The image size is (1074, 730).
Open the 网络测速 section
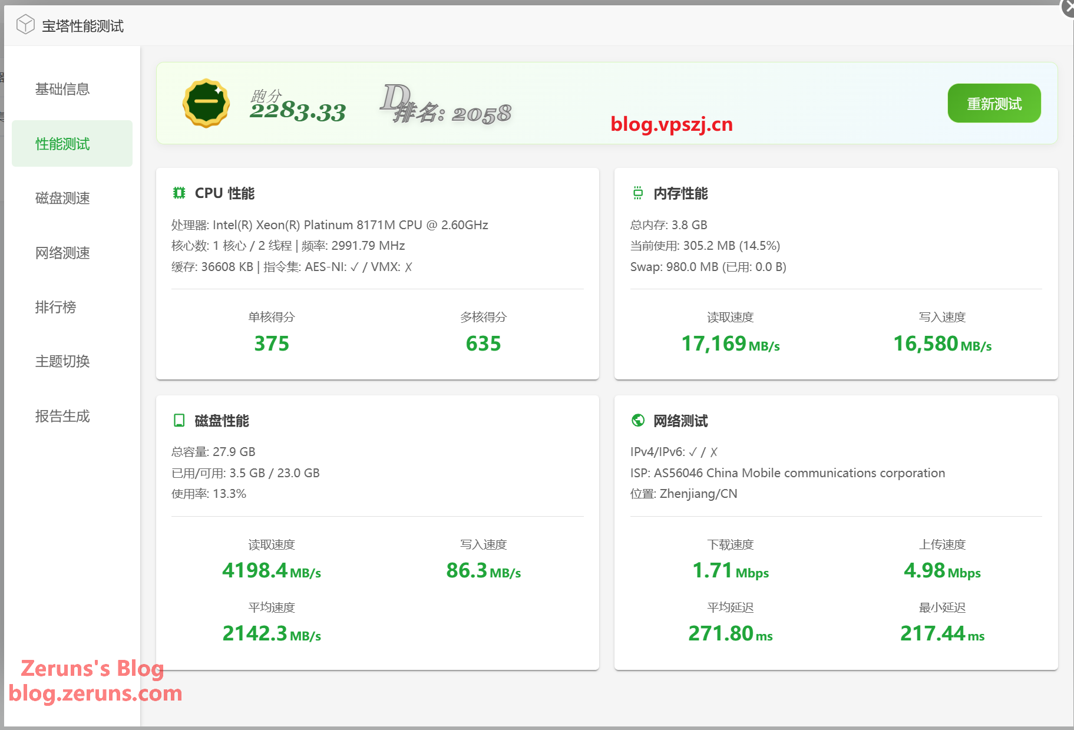pyautogui.click(x=62, y=253)
